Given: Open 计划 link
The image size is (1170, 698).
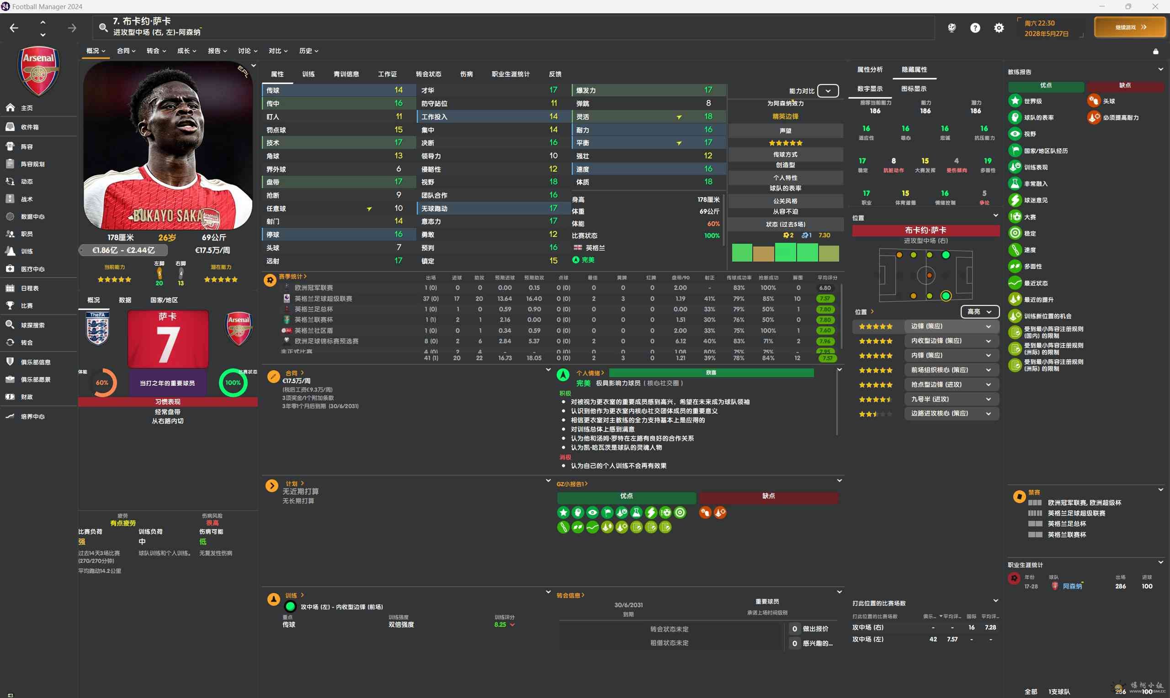Looking at the screenshot, I should point(295,483).
